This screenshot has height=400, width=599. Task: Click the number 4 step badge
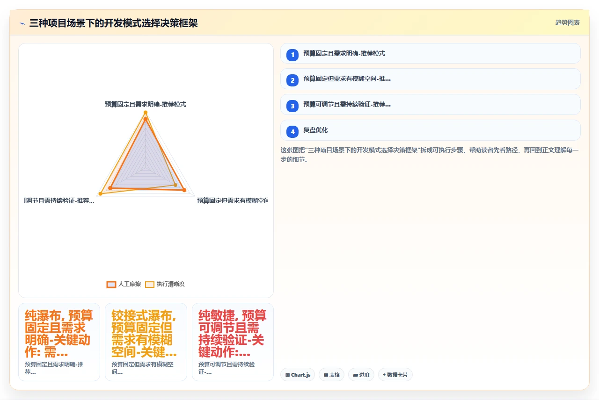click(x=292, y=132)
